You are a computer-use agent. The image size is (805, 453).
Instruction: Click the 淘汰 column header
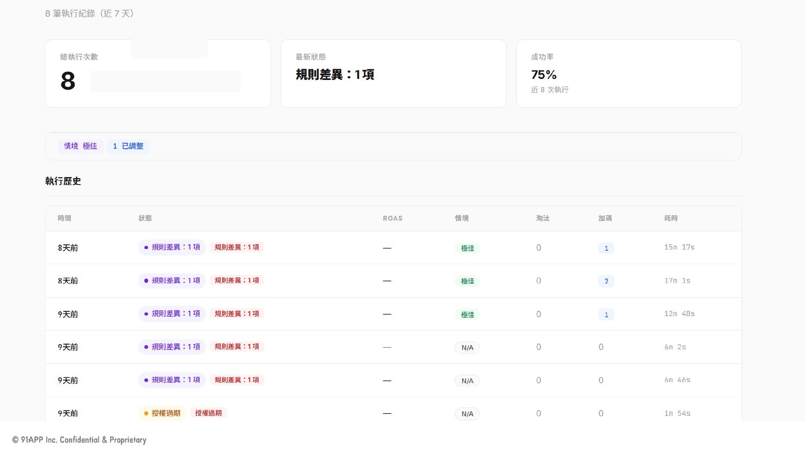coord(543,218)
